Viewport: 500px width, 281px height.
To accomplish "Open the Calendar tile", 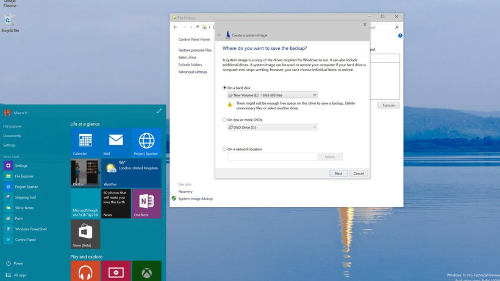I will click(85, 142).
